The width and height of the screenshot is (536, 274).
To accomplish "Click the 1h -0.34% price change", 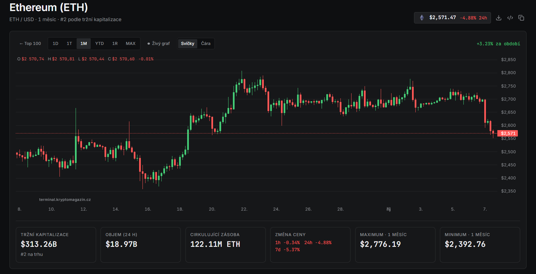I will pos(288,242).
